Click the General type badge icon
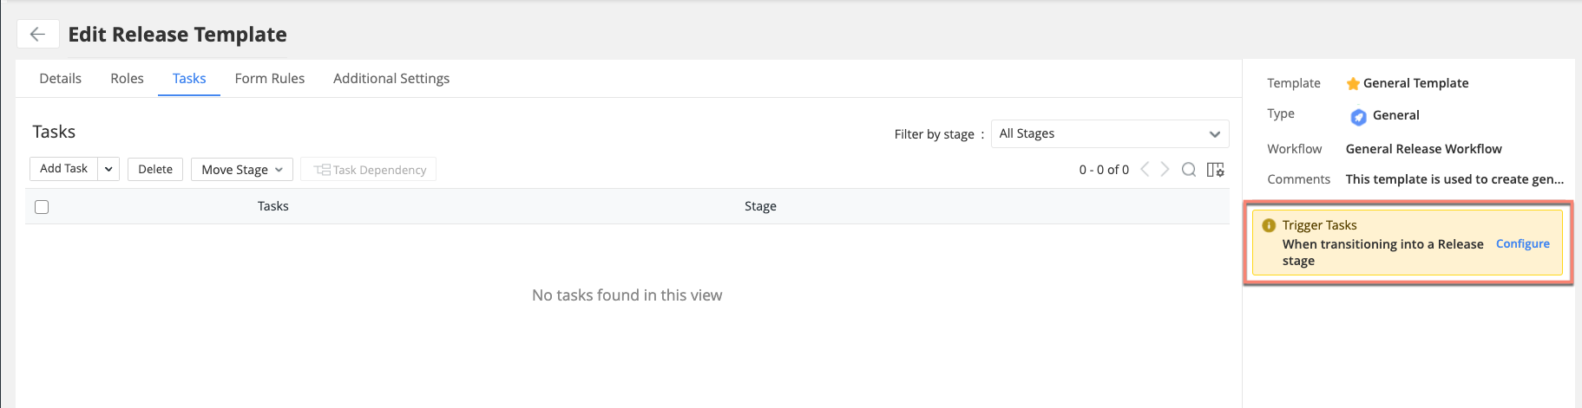1582x408 pixels. pos(1358,116)
